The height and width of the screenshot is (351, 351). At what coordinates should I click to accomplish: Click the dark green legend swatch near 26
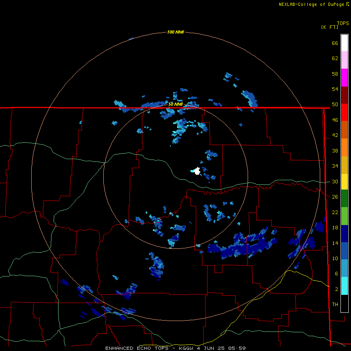(x=344, y=199)
